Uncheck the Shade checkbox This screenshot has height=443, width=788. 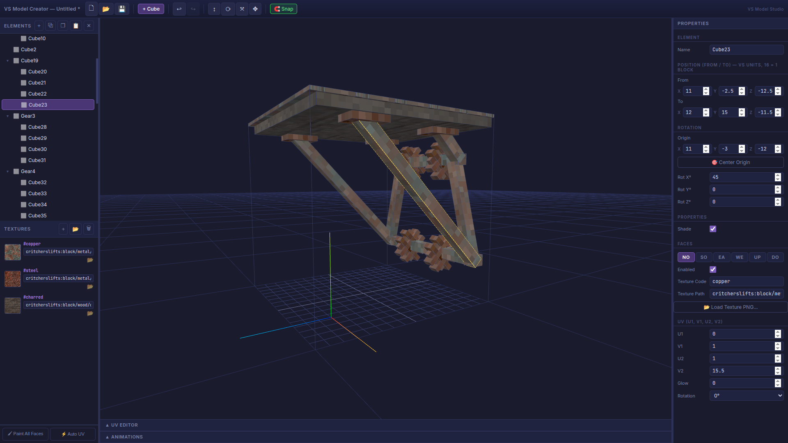tap(713, 229)
